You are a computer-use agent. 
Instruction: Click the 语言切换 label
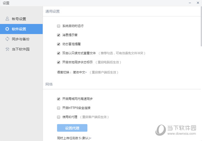point(64,72)
